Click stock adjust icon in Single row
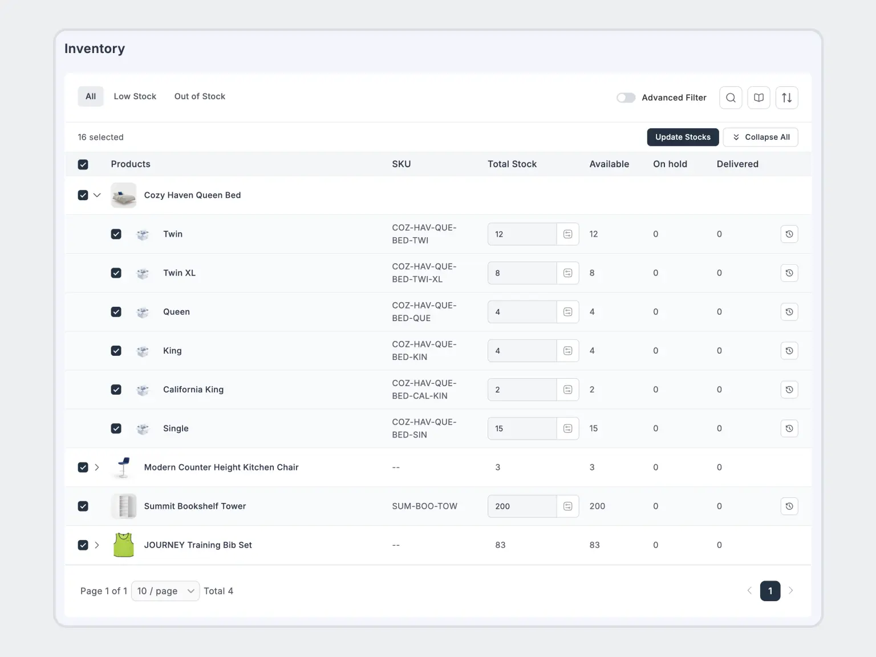876x657 pixels. click(568, 428)
